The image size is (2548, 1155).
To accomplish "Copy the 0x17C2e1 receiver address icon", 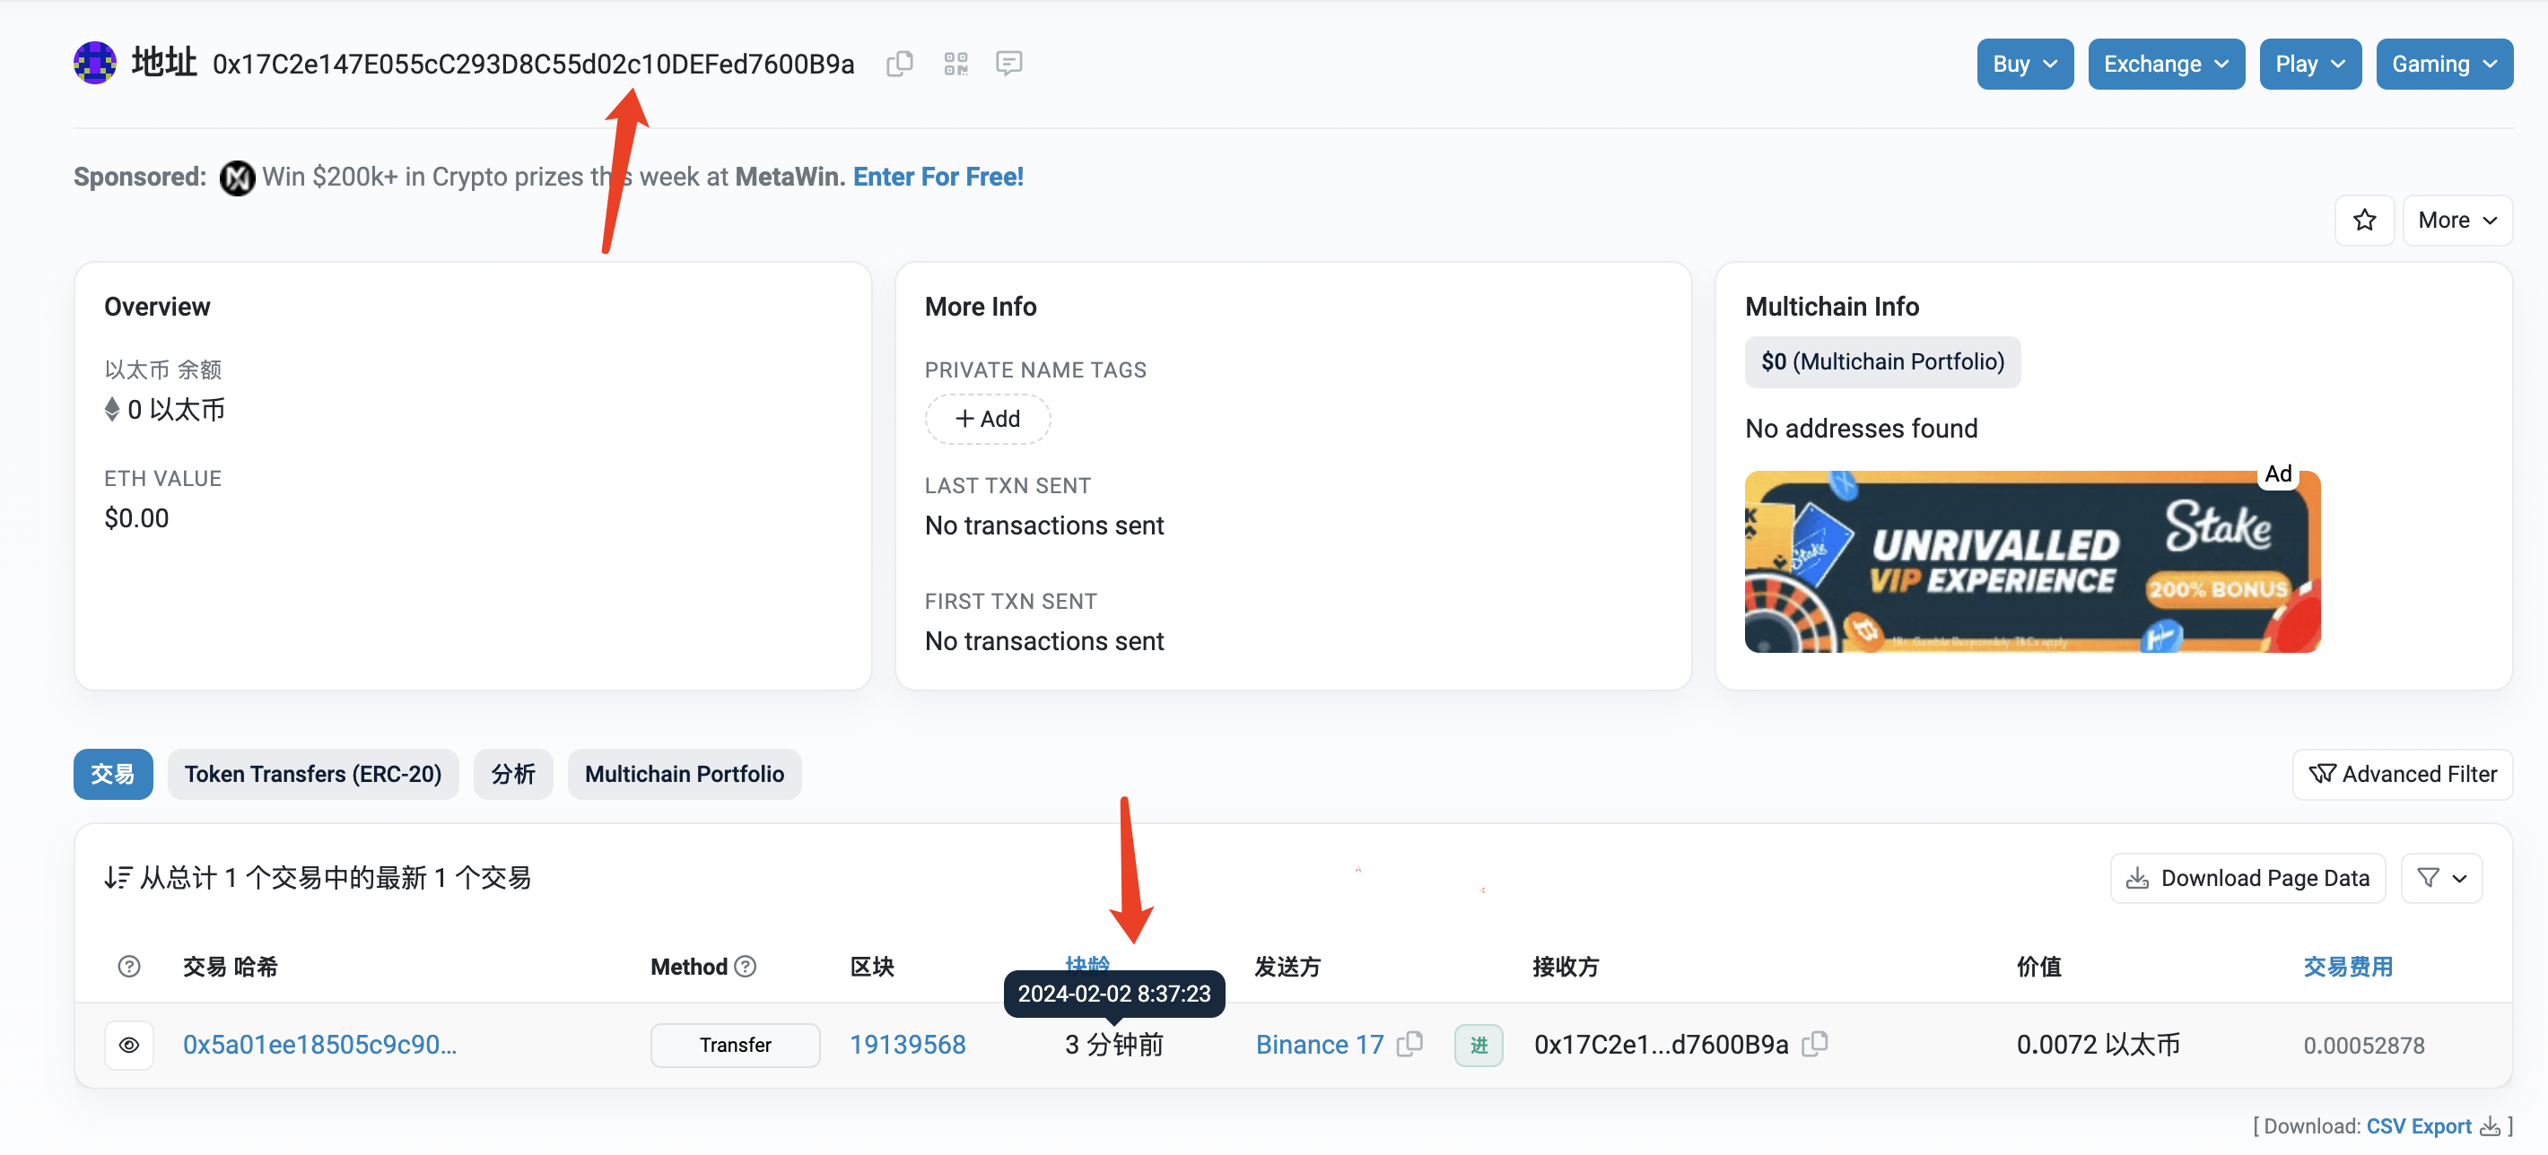I will point(1814,1044).
